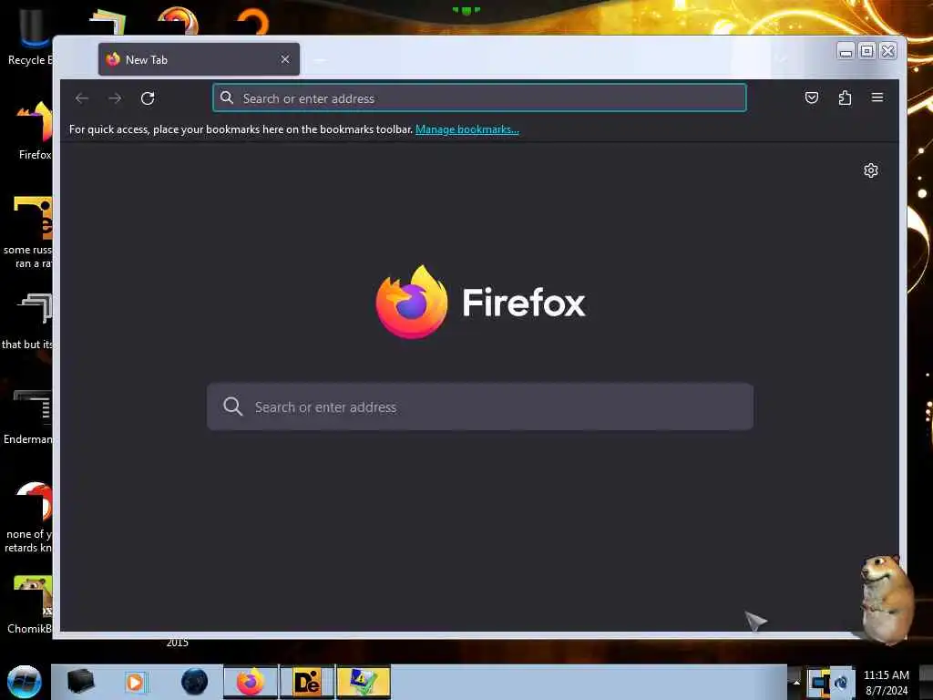Screen dimensions: 933x700
Task: Open the black box taskbar icon
Action: coord(80,682)
